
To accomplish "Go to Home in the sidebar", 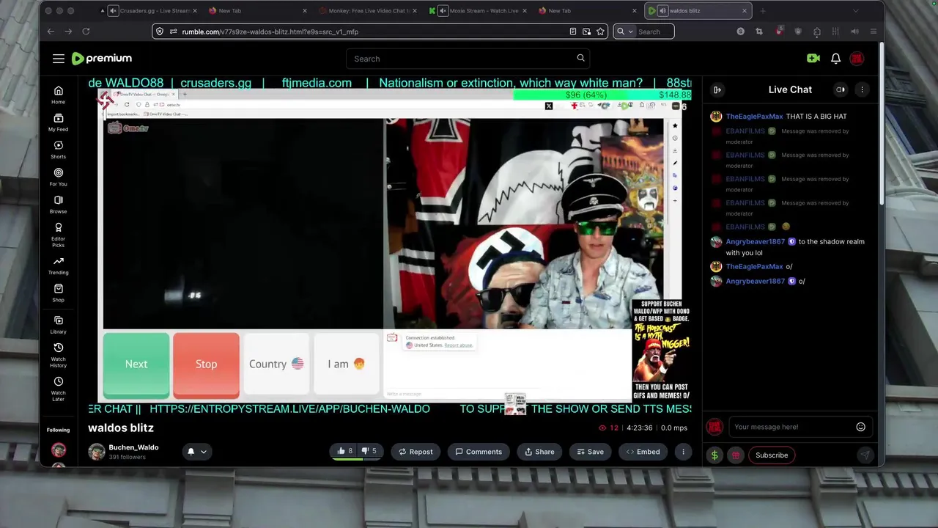I will [x=59, y=95].
